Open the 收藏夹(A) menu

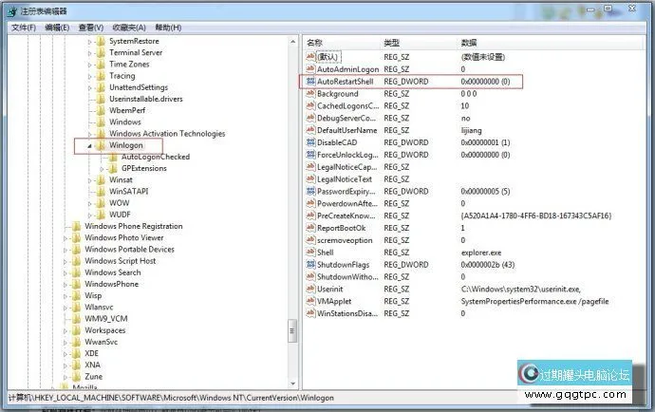129,28
